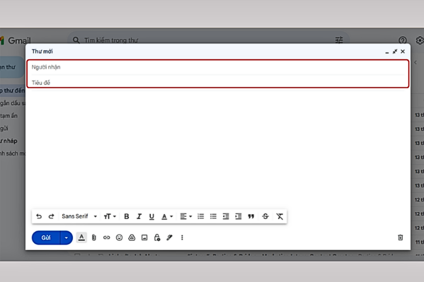Screen dimensions: 424x282
Task: Click the Người nhận recipient field
Action: 218,67
